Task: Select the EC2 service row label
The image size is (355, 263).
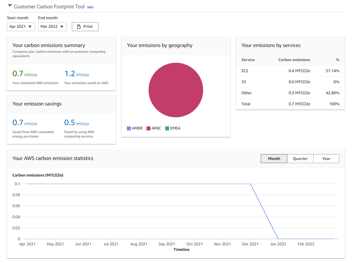Action: [245, 71]
